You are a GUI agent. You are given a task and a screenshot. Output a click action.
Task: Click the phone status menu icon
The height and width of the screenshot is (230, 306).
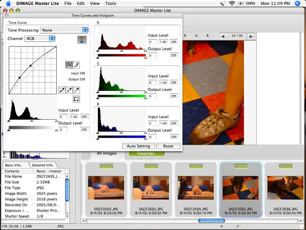[222, 3]
